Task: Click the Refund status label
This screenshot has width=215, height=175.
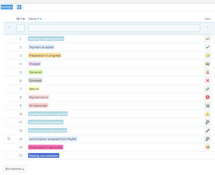Action: [34, 89]
